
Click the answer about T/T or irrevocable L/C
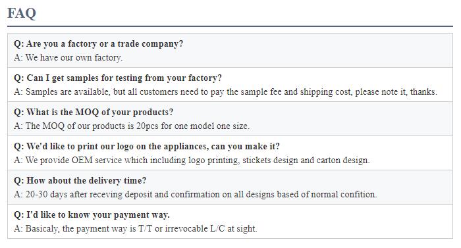[136, 229]
